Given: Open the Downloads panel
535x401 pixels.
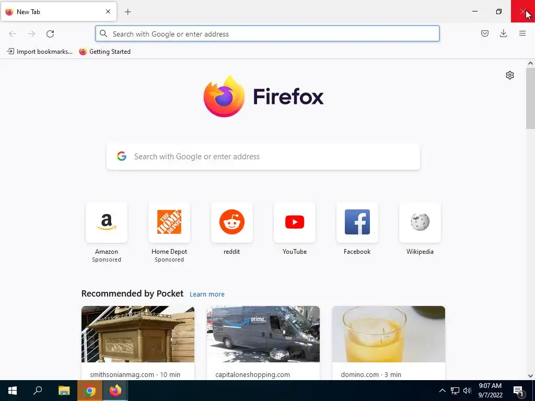Looking at the screenshot, I should pyautogui.click(x=503, y=33).
